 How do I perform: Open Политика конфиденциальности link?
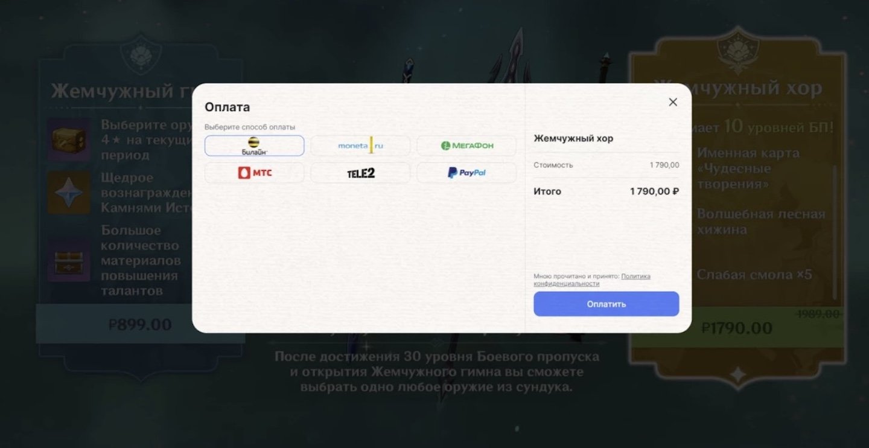(x=592, y=280)
